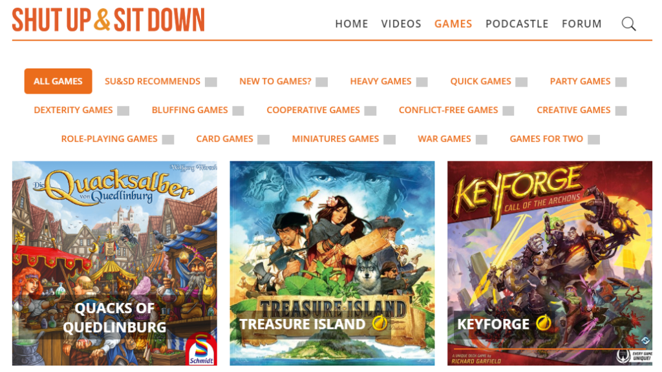
Task: Open the Keyforge game cover
Action: [x=550, y=263]
